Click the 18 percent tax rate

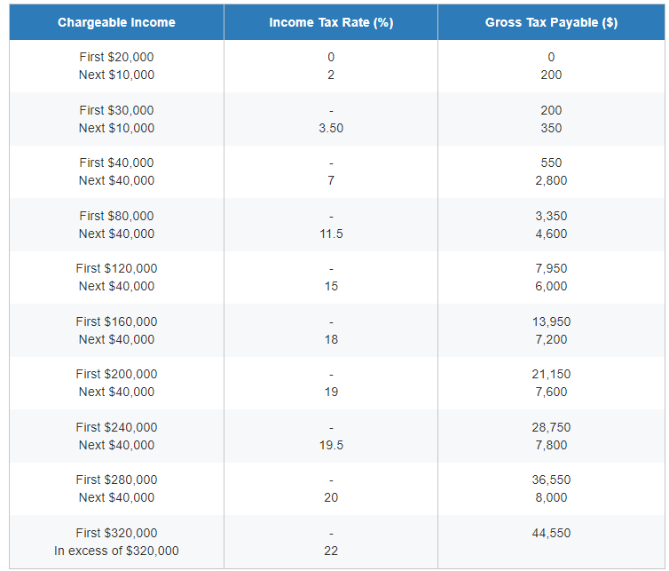(x=331, y=339)
